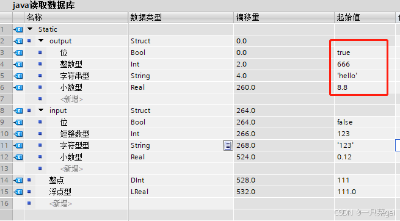Viewport: 400px width, 221px height.
Task: Click the tag icon in the input Struct row
Action: pos(18,111)
